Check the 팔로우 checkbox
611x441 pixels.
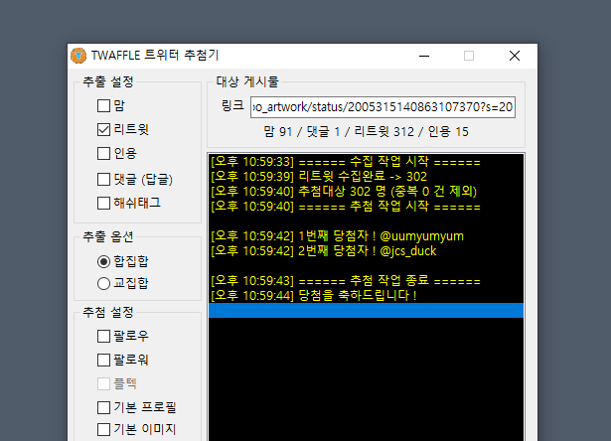coord(103,336)
